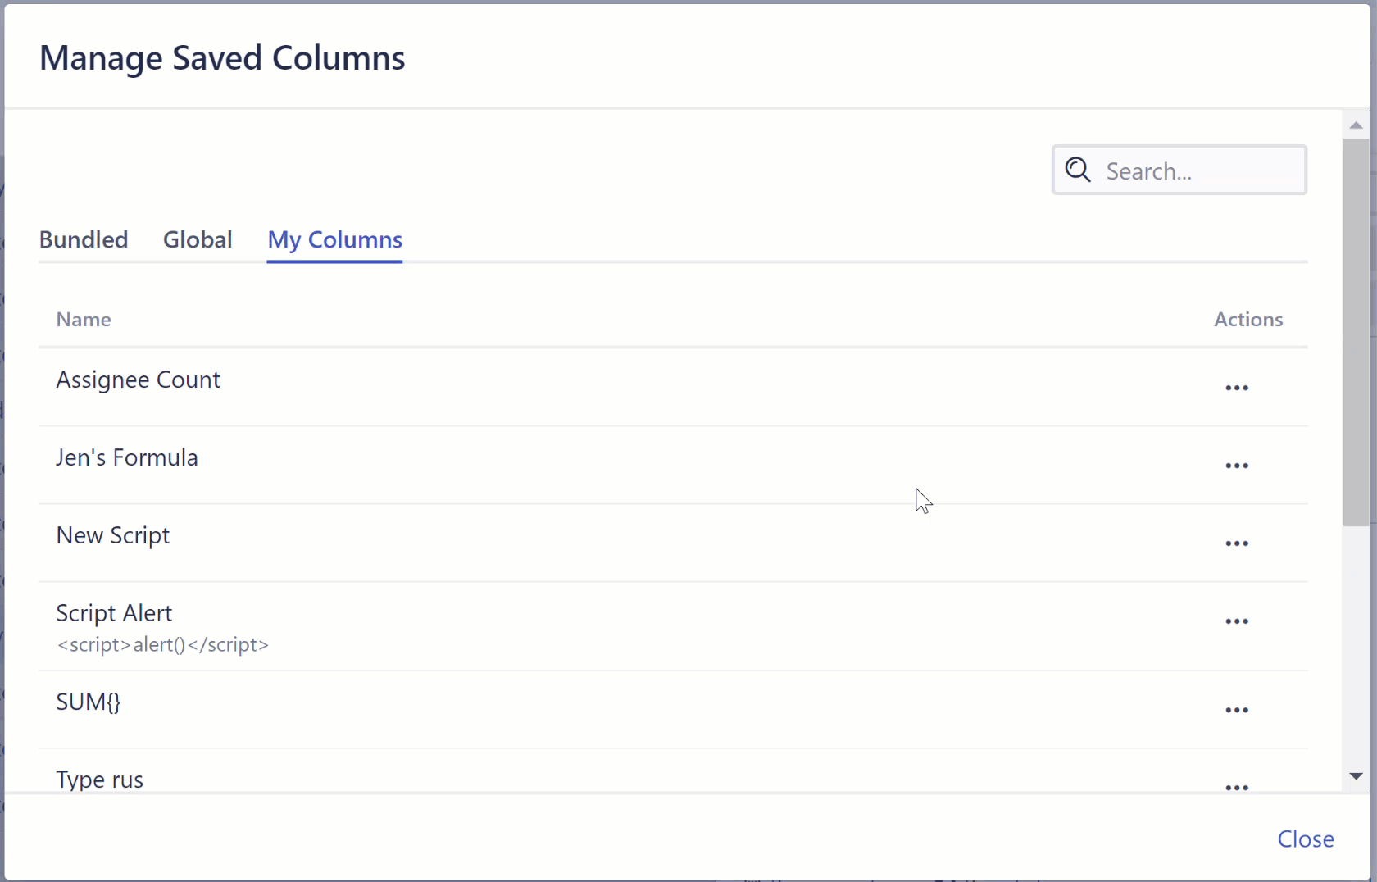Open actions menu for SUM{} column
This screenshot has height=882, width=1377.
1237,710
